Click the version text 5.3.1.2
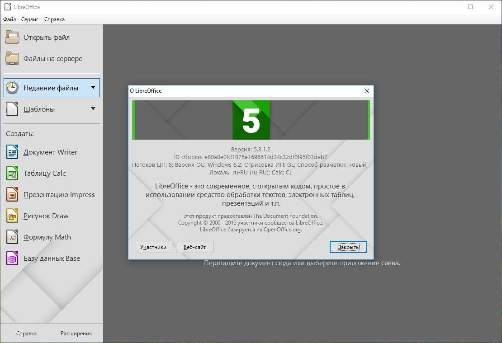Image resolution: width=502 pixels, height=343 pixels. [x=251, y=150]
